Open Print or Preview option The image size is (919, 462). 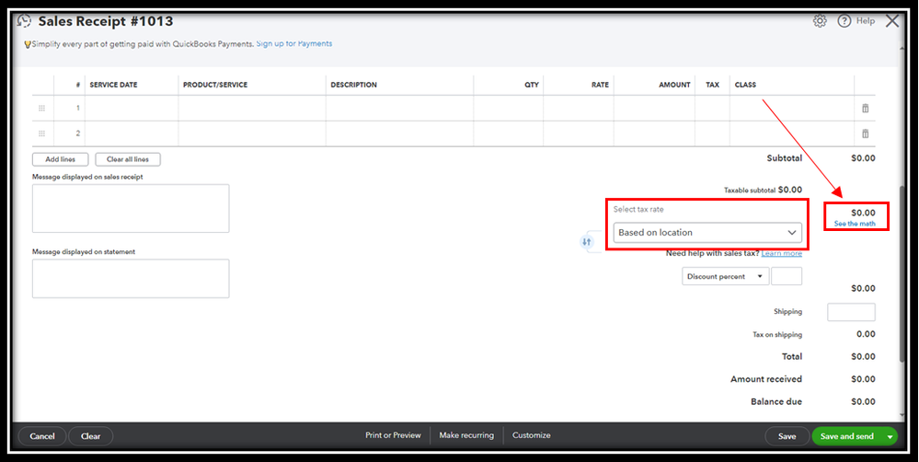pos(393,435)
